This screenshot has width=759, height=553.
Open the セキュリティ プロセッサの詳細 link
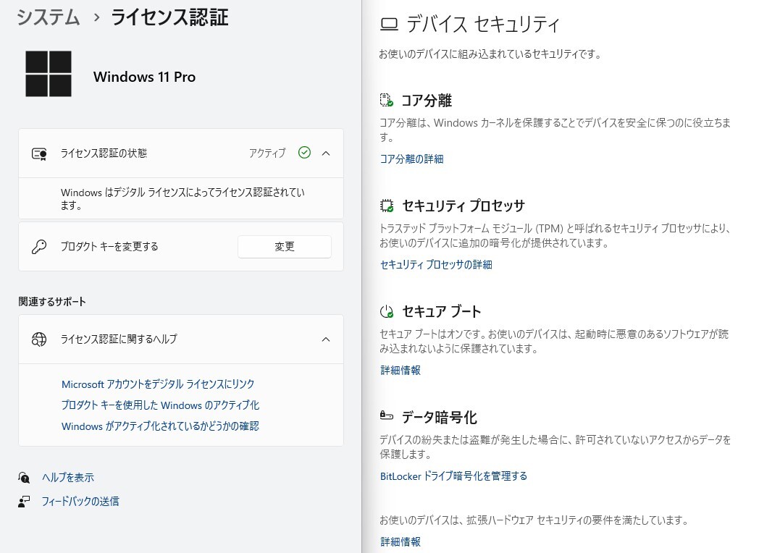(436, 265)
